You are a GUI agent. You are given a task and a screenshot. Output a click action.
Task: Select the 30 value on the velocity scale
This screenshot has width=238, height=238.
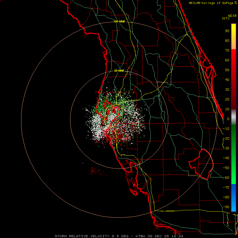coord(227,90)
